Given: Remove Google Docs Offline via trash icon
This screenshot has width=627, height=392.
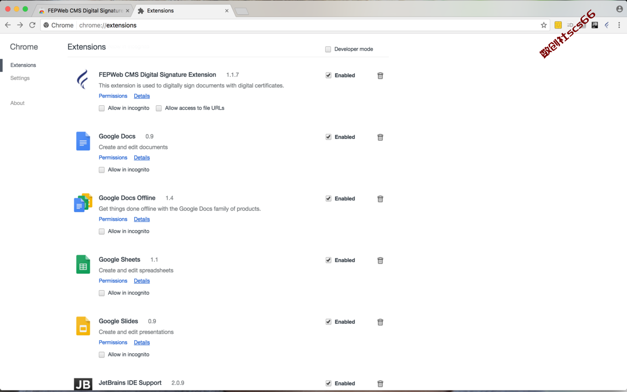Looking at the screenshot, I should (x=380, y=199).
